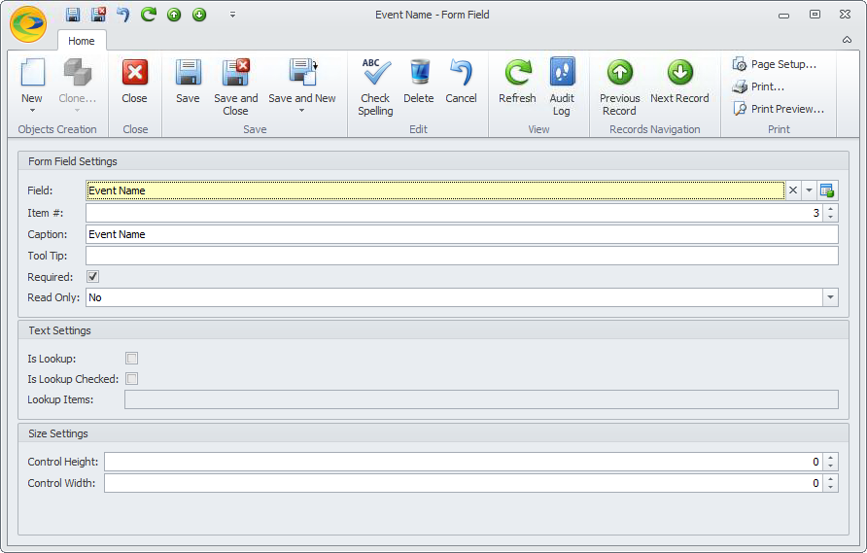Click the Item # input field
The width and height of the screenshot is (867, 553).
coord(455,213)
